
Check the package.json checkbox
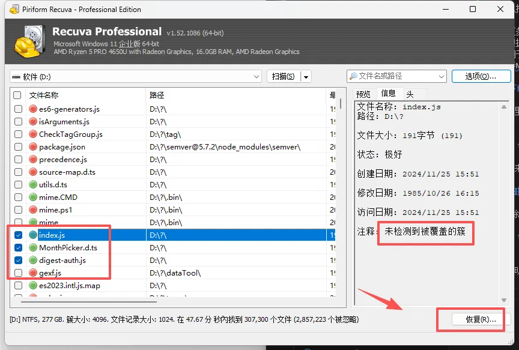(18, 146)
